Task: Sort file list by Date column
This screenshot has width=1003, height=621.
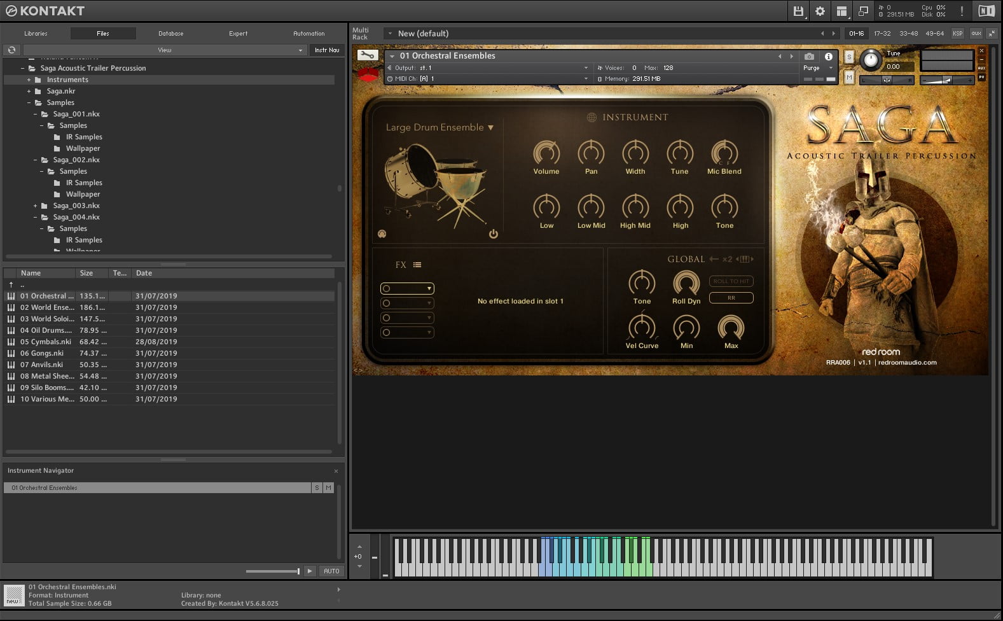Action: (x=144, y=273)
